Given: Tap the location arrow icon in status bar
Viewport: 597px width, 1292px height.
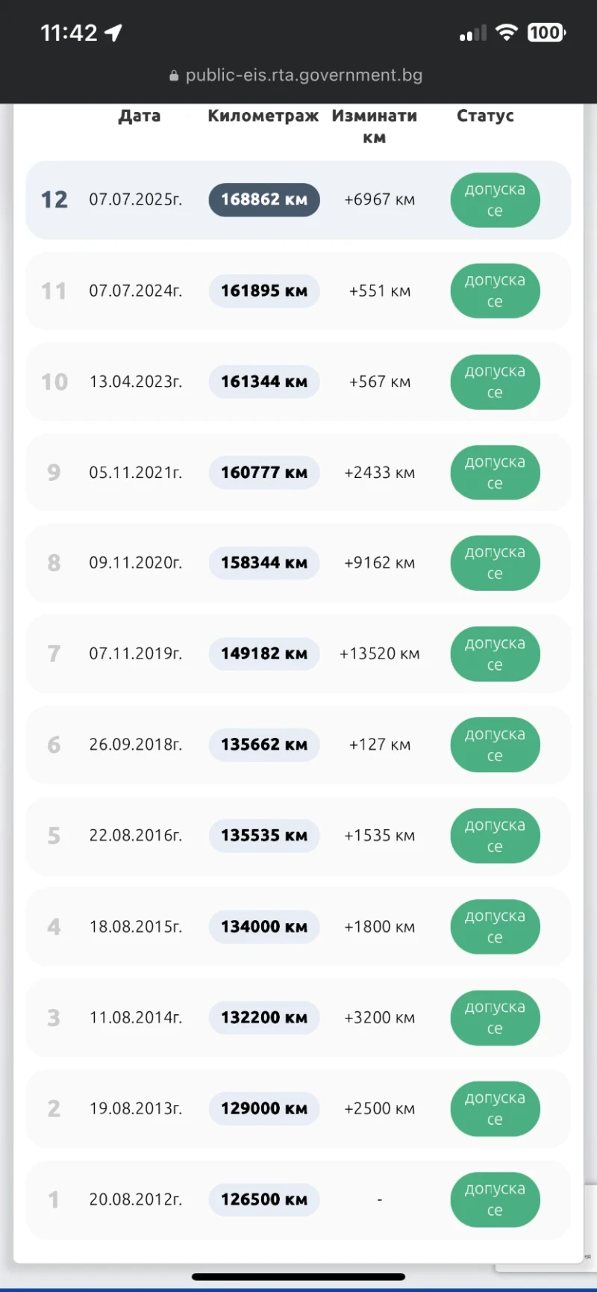Looking at the screenshot, I should point(113,33).
